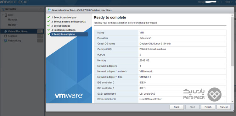Go to step 3 Select storage

tap(61, 26)
